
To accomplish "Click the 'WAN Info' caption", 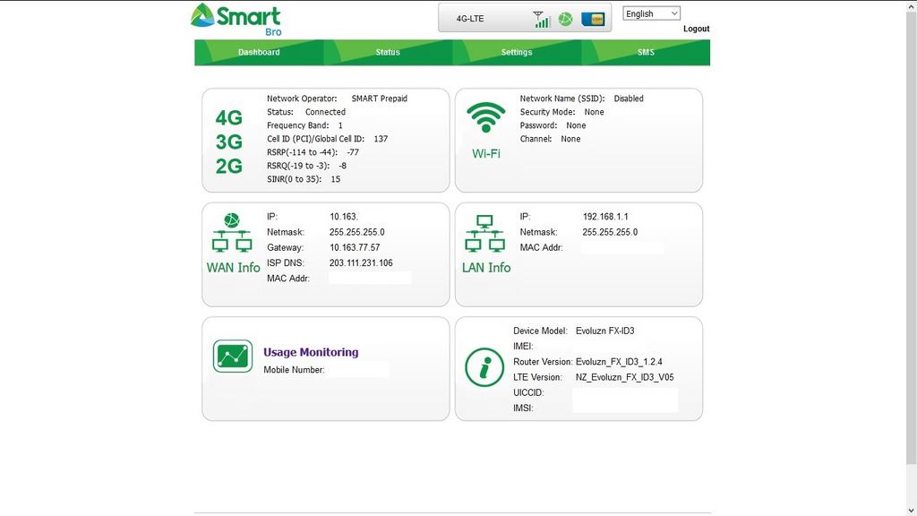I will 233,267.
